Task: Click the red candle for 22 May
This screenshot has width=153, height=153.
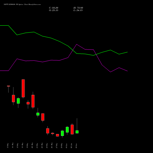Action: pyautogui.click(x=43, y=117)
